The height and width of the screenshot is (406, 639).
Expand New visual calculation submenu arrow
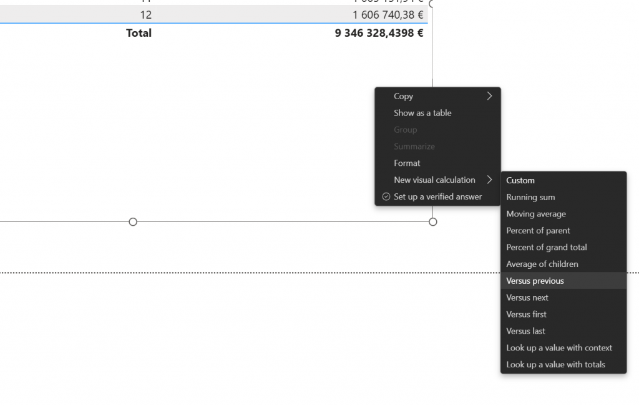(489, 180)
